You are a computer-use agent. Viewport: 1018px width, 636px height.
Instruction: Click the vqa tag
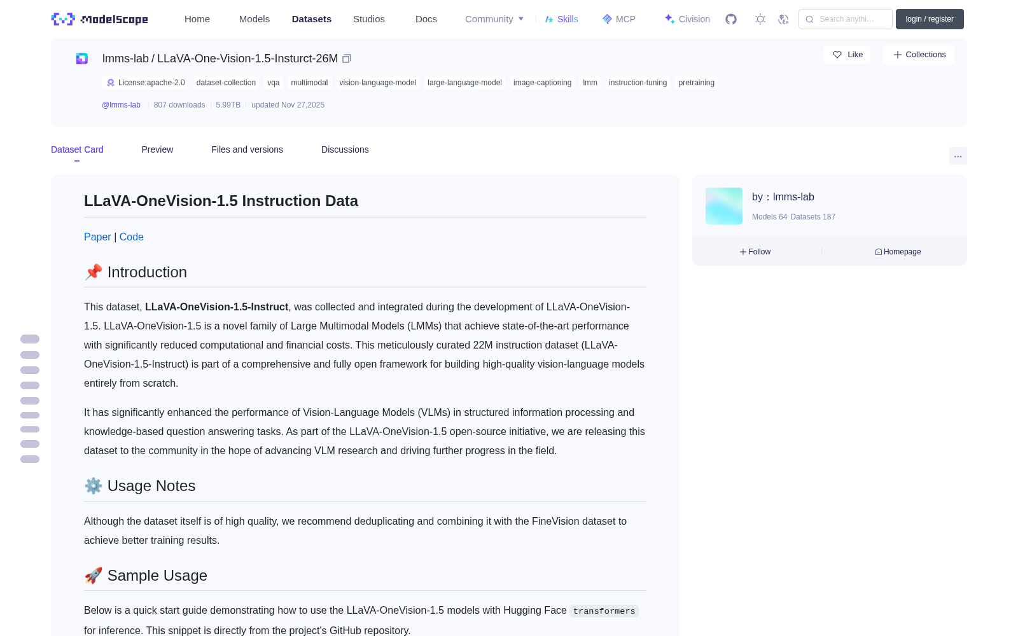click(x=274, y=83)
